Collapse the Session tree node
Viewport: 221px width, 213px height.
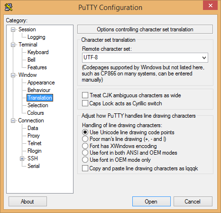[x=13, y=29]
